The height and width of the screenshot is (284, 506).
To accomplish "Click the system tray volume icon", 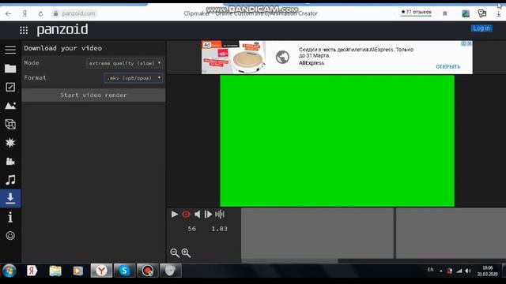I will pyautogui.click(x=468, y=271).
